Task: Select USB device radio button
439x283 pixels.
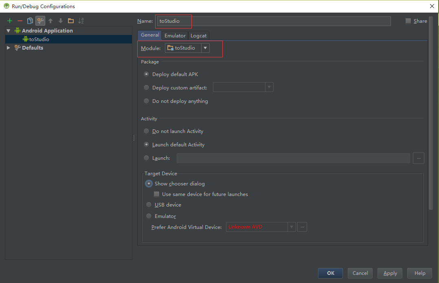Action: click(x=149, y=205)
